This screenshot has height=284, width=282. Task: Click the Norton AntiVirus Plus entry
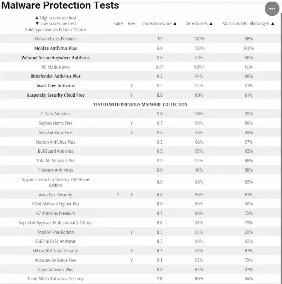[55, 142]
